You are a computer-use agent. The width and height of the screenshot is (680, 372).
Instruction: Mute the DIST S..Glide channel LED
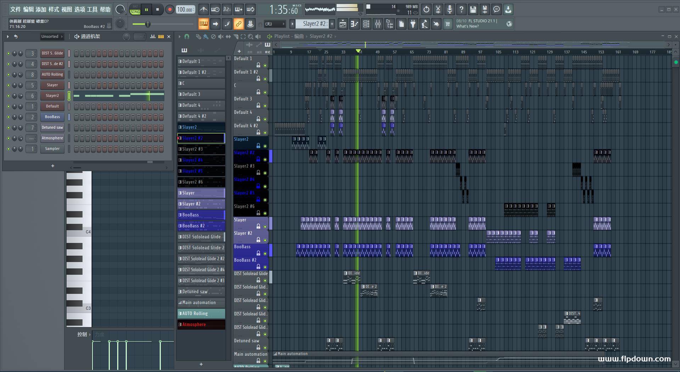8,53
